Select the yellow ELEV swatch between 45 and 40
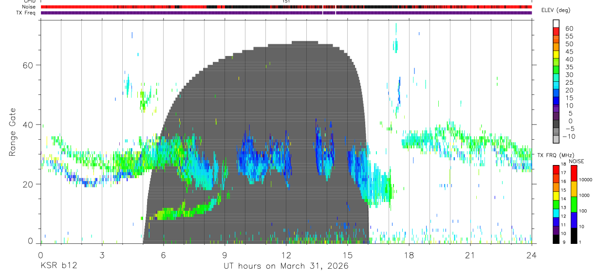This screenshot has width=598, height=276. (556, 55)
